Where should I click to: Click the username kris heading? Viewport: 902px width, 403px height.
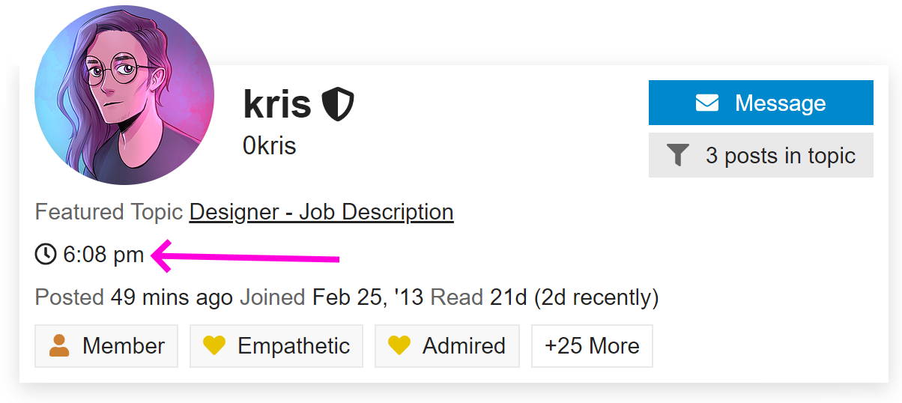click(x=277, y=103)
